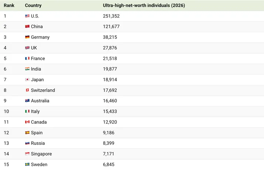This screenshot has height=172, width=264.
Task: Click the UK flag icon
Action: click(x=27, y=48)
